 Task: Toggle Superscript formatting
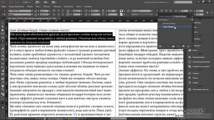59,11
